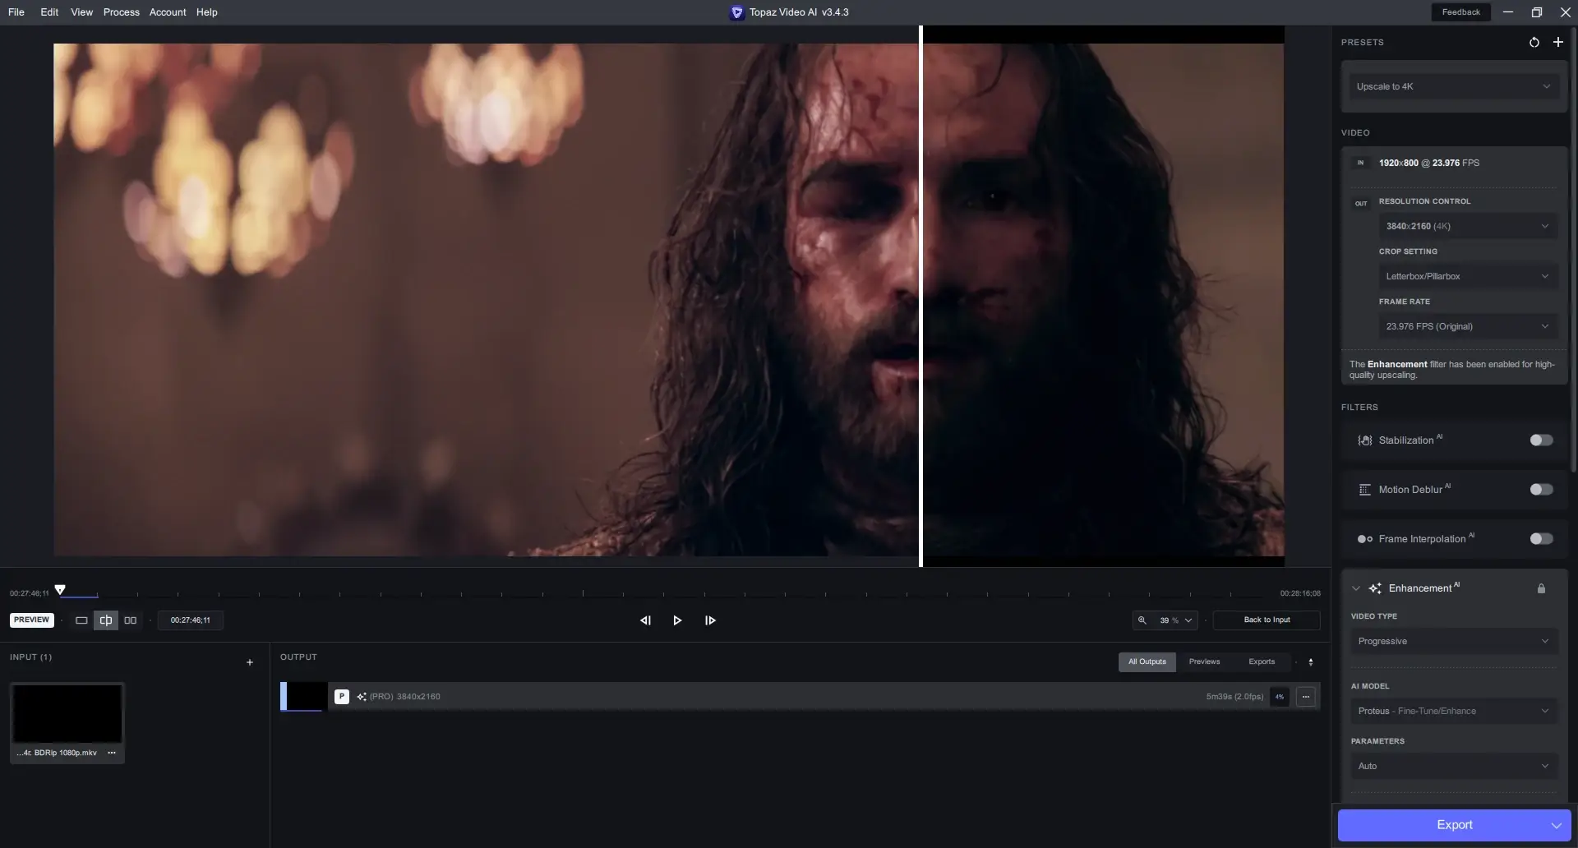Click the blue preview range on the timeline
Screen dimensions: 1578x848
click(78, 596)
